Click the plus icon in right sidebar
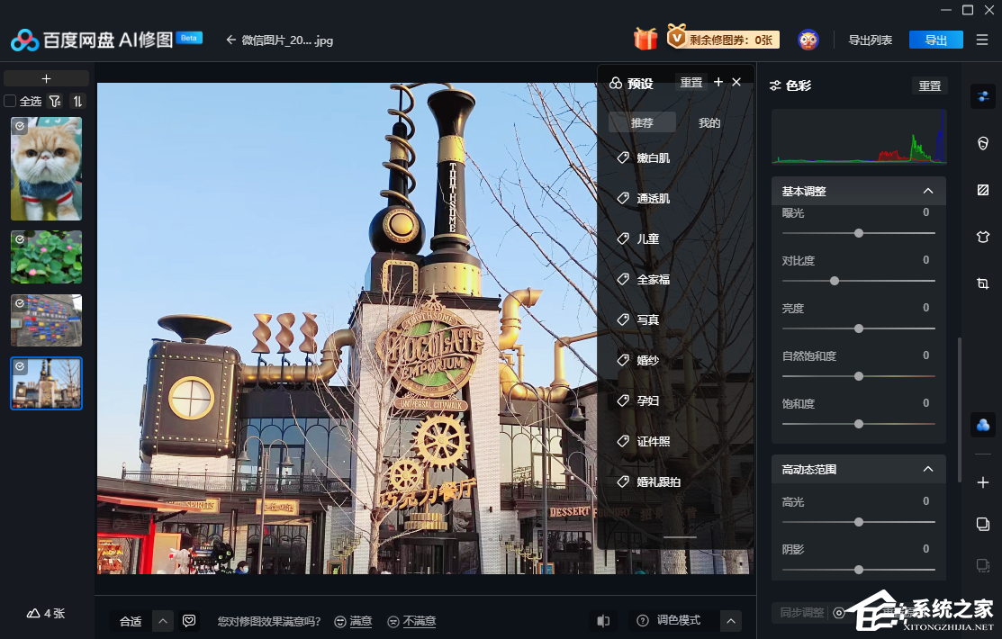The height and width of the screenshot is (639, 1002). pyautogui.click(x=983, y=482)
